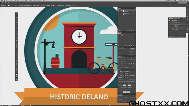Click Horizontal Align Left in Align panel
Image resolution: width=189 pixels, height=106 pixels.
pos(119,59)
